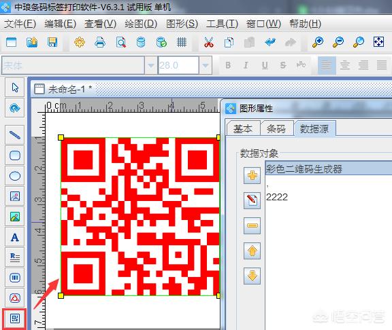Switch to the 数据源 tab
The height and width of the screenshot is (330, 392).
tap(314, 129)
